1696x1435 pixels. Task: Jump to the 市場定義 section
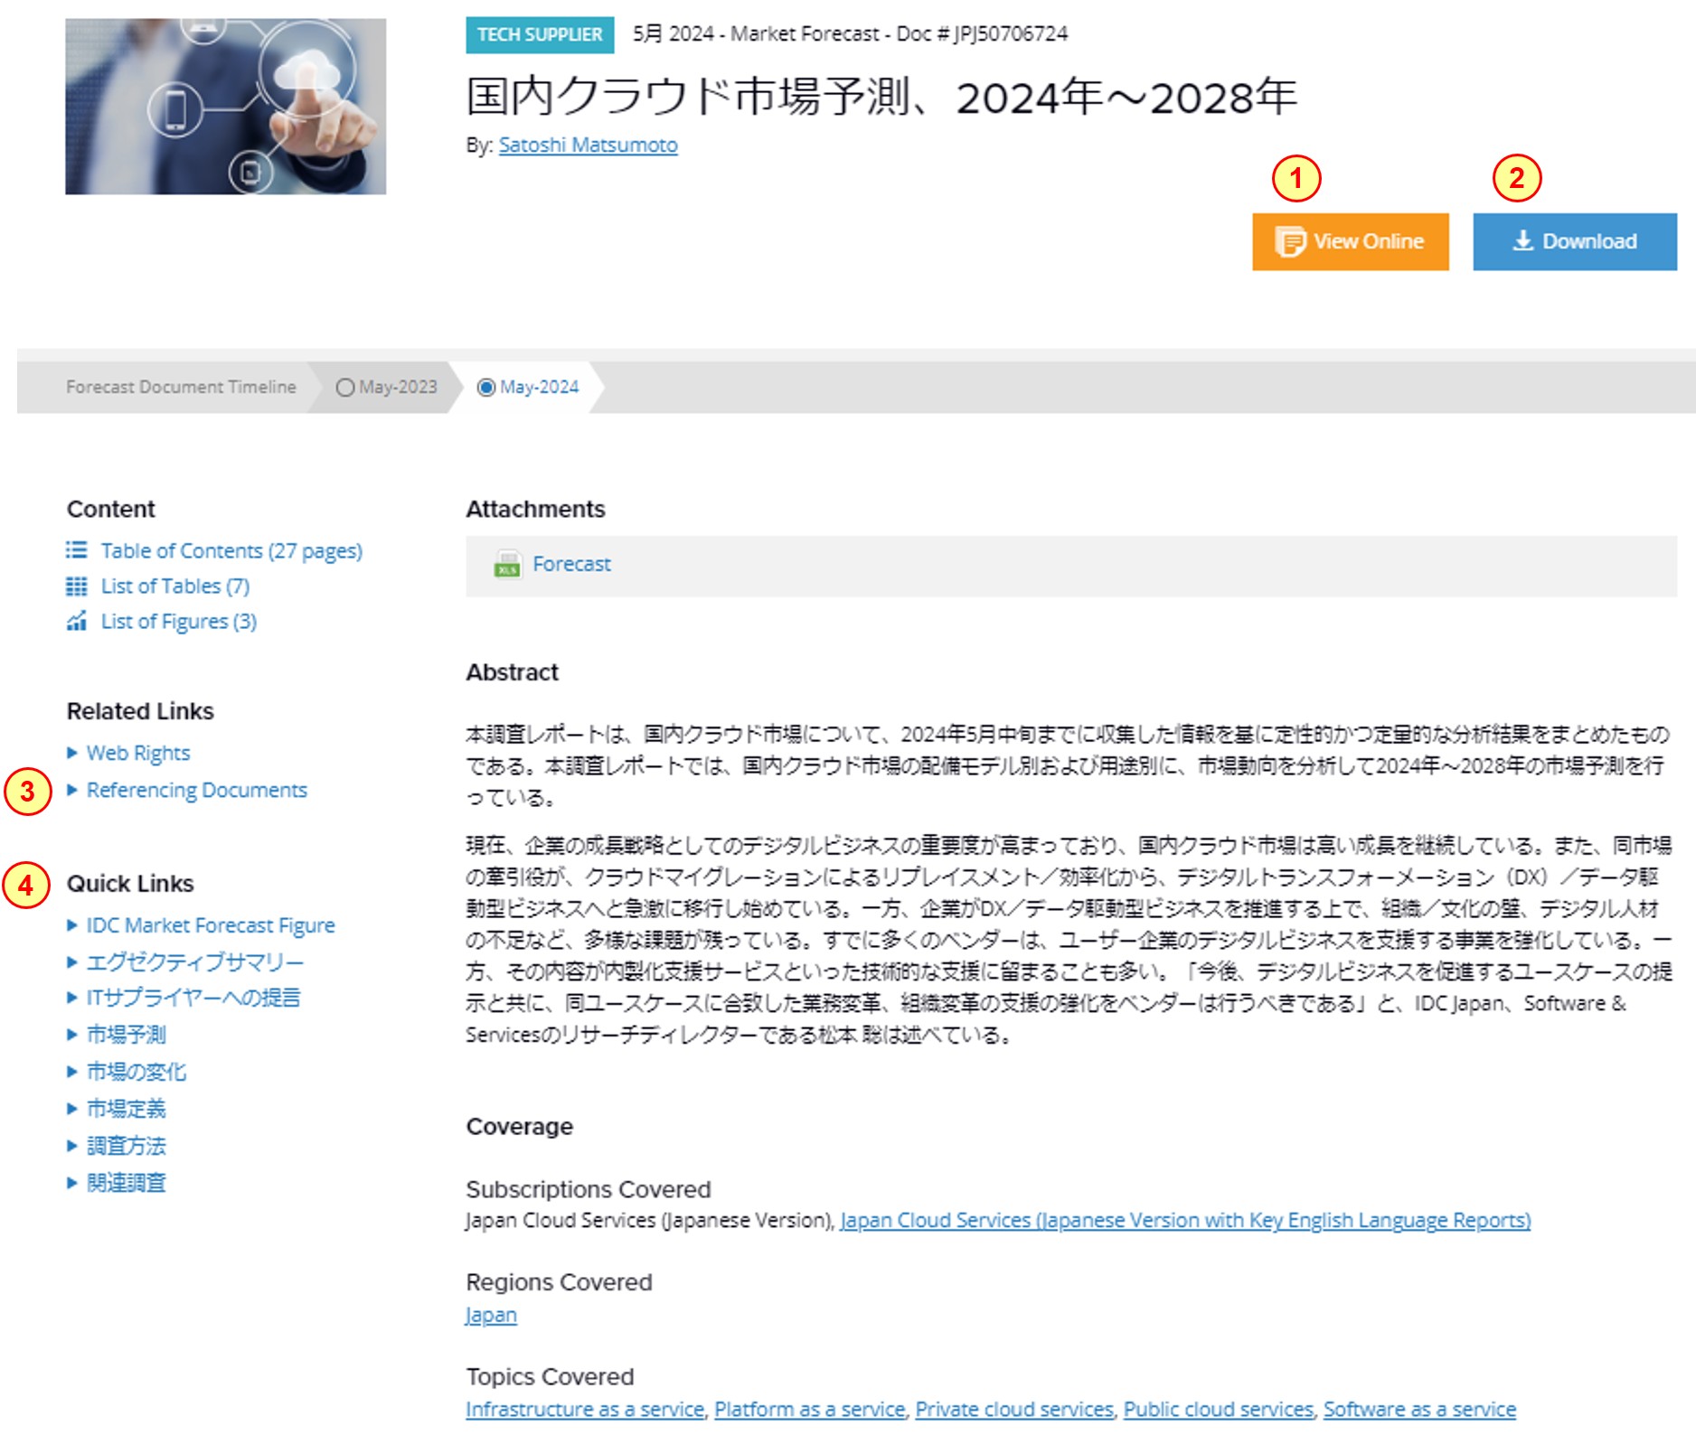tap(127, 1109)
